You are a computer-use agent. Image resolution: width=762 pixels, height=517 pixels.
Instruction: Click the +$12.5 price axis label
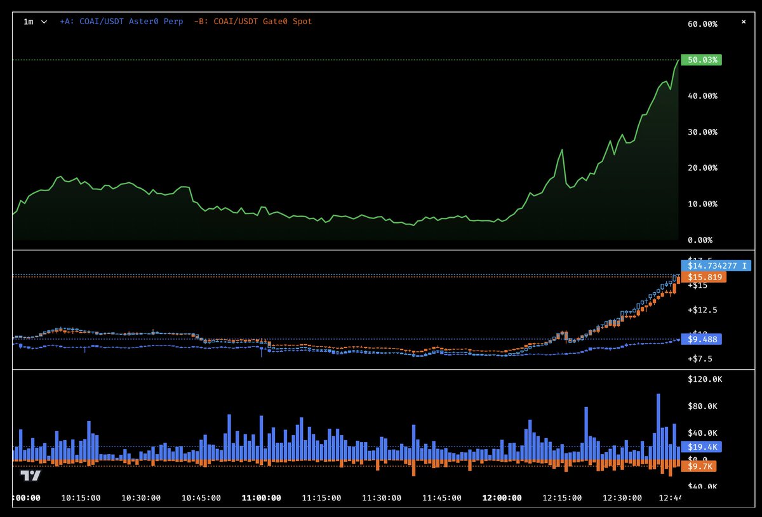click(703, 310)
